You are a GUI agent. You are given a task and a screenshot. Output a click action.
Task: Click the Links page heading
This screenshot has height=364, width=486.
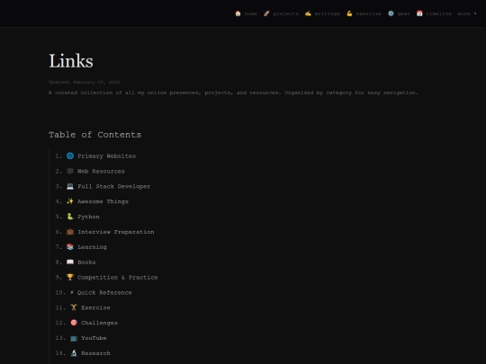click(71, 61)
